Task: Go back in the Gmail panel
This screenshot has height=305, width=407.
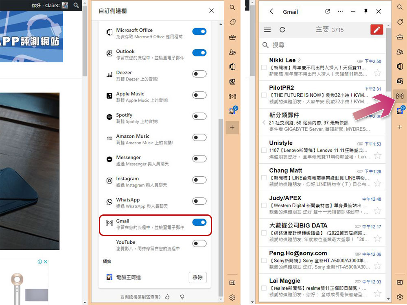Action: (271, 11)
